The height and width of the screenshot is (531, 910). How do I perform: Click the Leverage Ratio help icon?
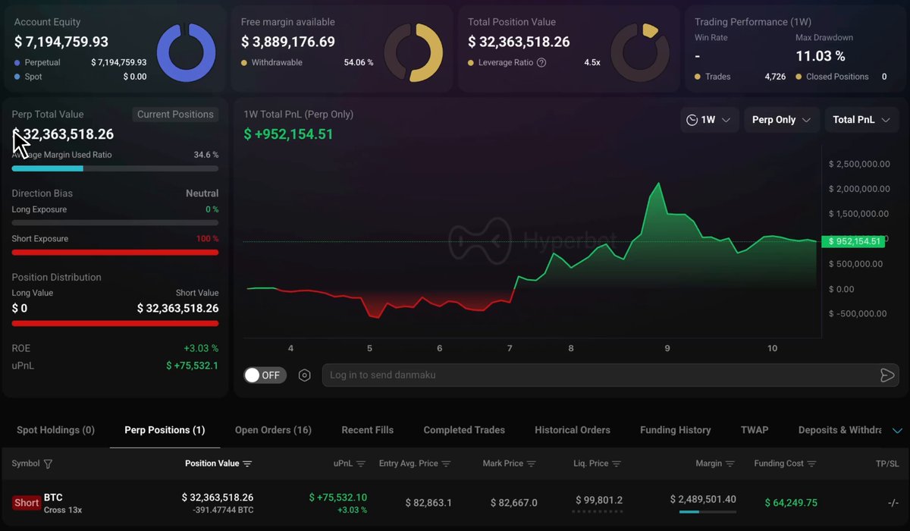coord(541,62)
